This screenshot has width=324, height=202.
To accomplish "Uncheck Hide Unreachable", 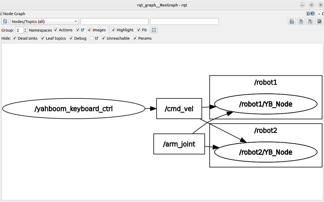I will pyautogui.click(x=103, y=38).
